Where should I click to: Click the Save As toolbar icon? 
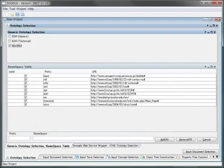22,14
